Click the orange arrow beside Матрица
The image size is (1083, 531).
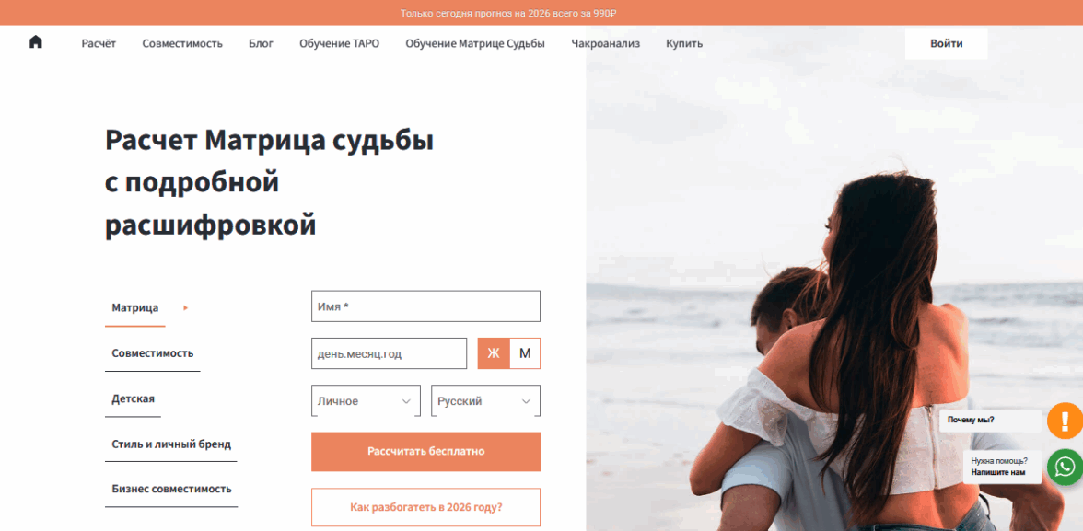click(x=186, y=308)
